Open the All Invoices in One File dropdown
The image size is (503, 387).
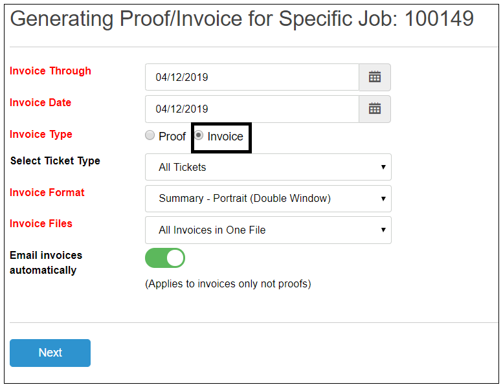pyautogui.click(x=268, y=230)
